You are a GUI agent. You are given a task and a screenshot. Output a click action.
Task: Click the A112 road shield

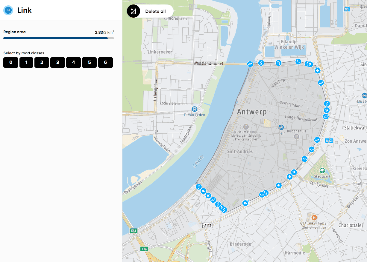[x=208, y=225]
